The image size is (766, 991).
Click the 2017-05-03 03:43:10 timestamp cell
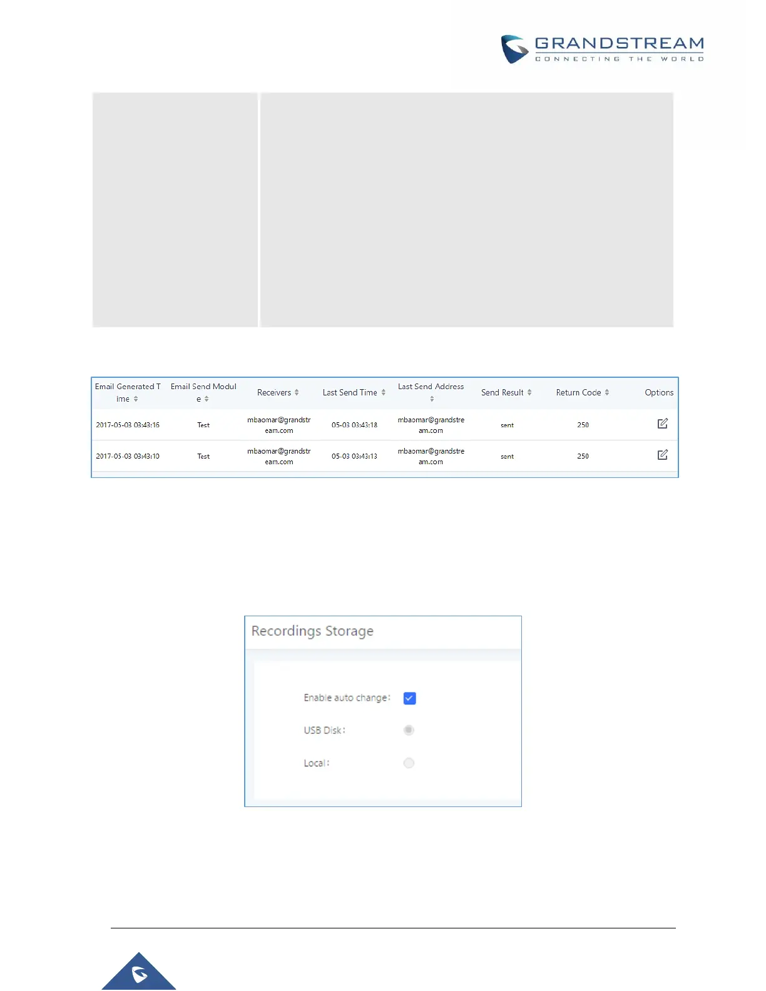(128, 456)
